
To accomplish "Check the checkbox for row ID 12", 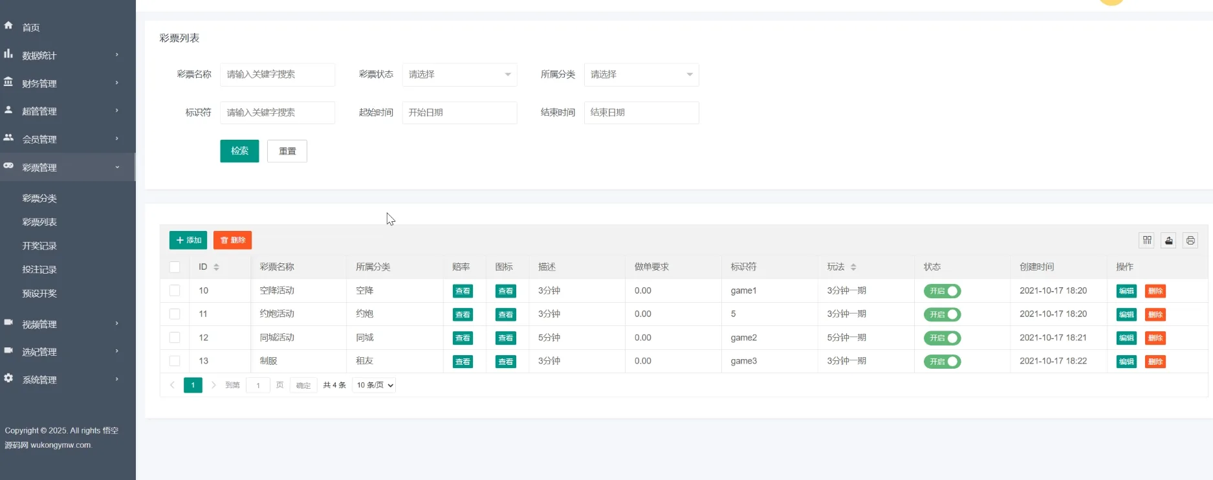I will (175, 338).
